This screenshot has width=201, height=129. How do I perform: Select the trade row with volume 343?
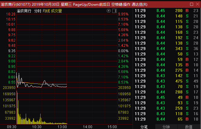[x=166, y=49]
